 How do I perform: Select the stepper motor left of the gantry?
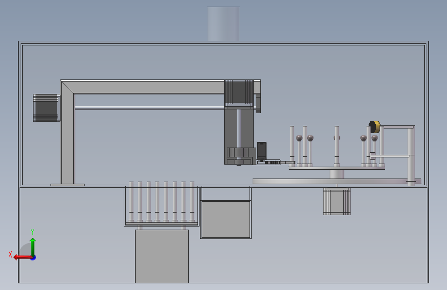(x=46, y=108)
